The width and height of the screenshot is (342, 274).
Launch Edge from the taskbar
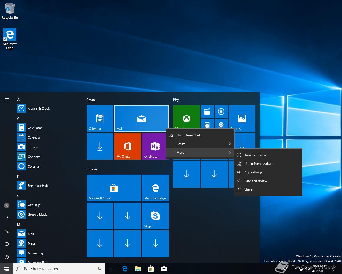click(x=125, y=269)
